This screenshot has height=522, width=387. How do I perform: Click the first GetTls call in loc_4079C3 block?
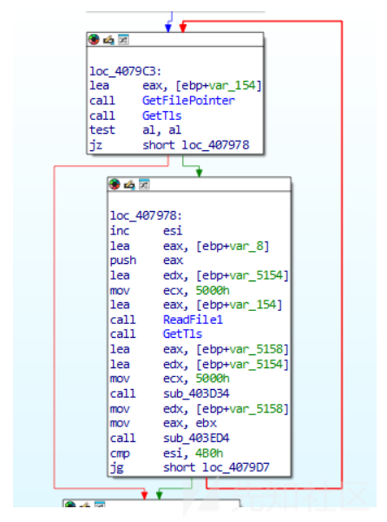(162, 116)
